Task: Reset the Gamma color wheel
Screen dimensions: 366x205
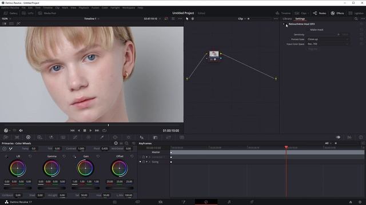Action: [x=64, y=156]
